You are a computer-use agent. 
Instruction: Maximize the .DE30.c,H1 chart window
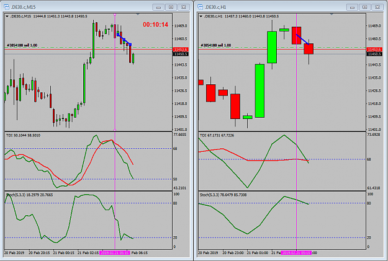365,7
